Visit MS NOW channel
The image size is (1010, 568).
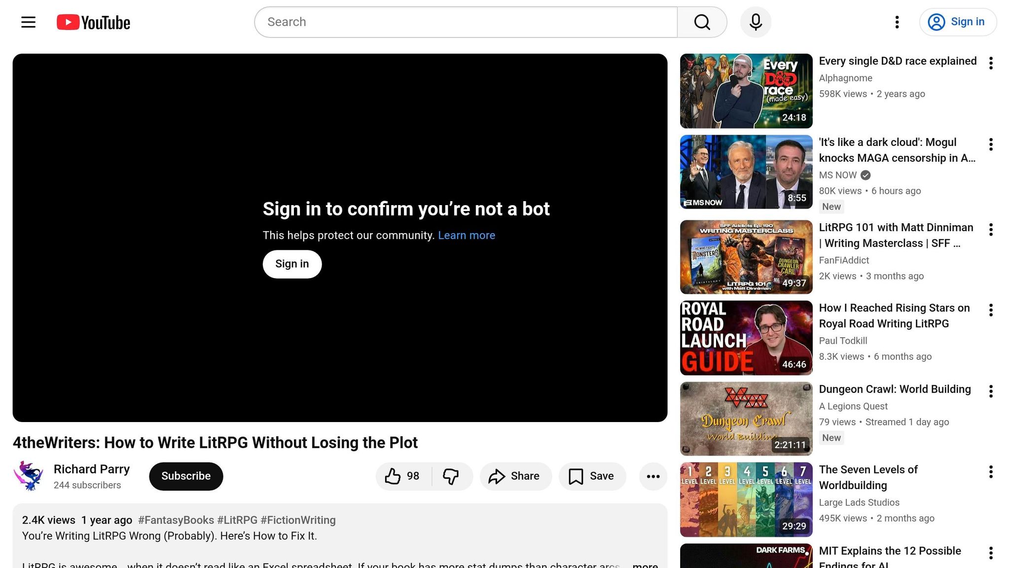coord(837,175)
